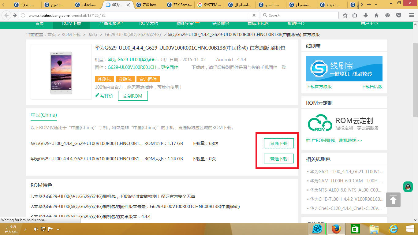Click the back-to-top arrow button
Image resolution: width=418 pixels, height=235 pixels.
[393, 200]
